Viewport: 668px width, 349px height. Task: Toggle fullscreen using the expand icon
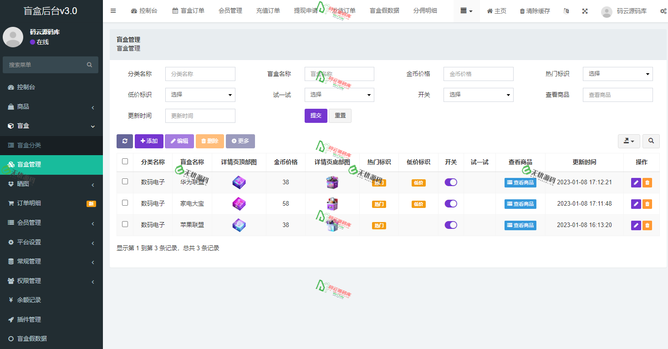pyautogui.click(x=585, y=11)
